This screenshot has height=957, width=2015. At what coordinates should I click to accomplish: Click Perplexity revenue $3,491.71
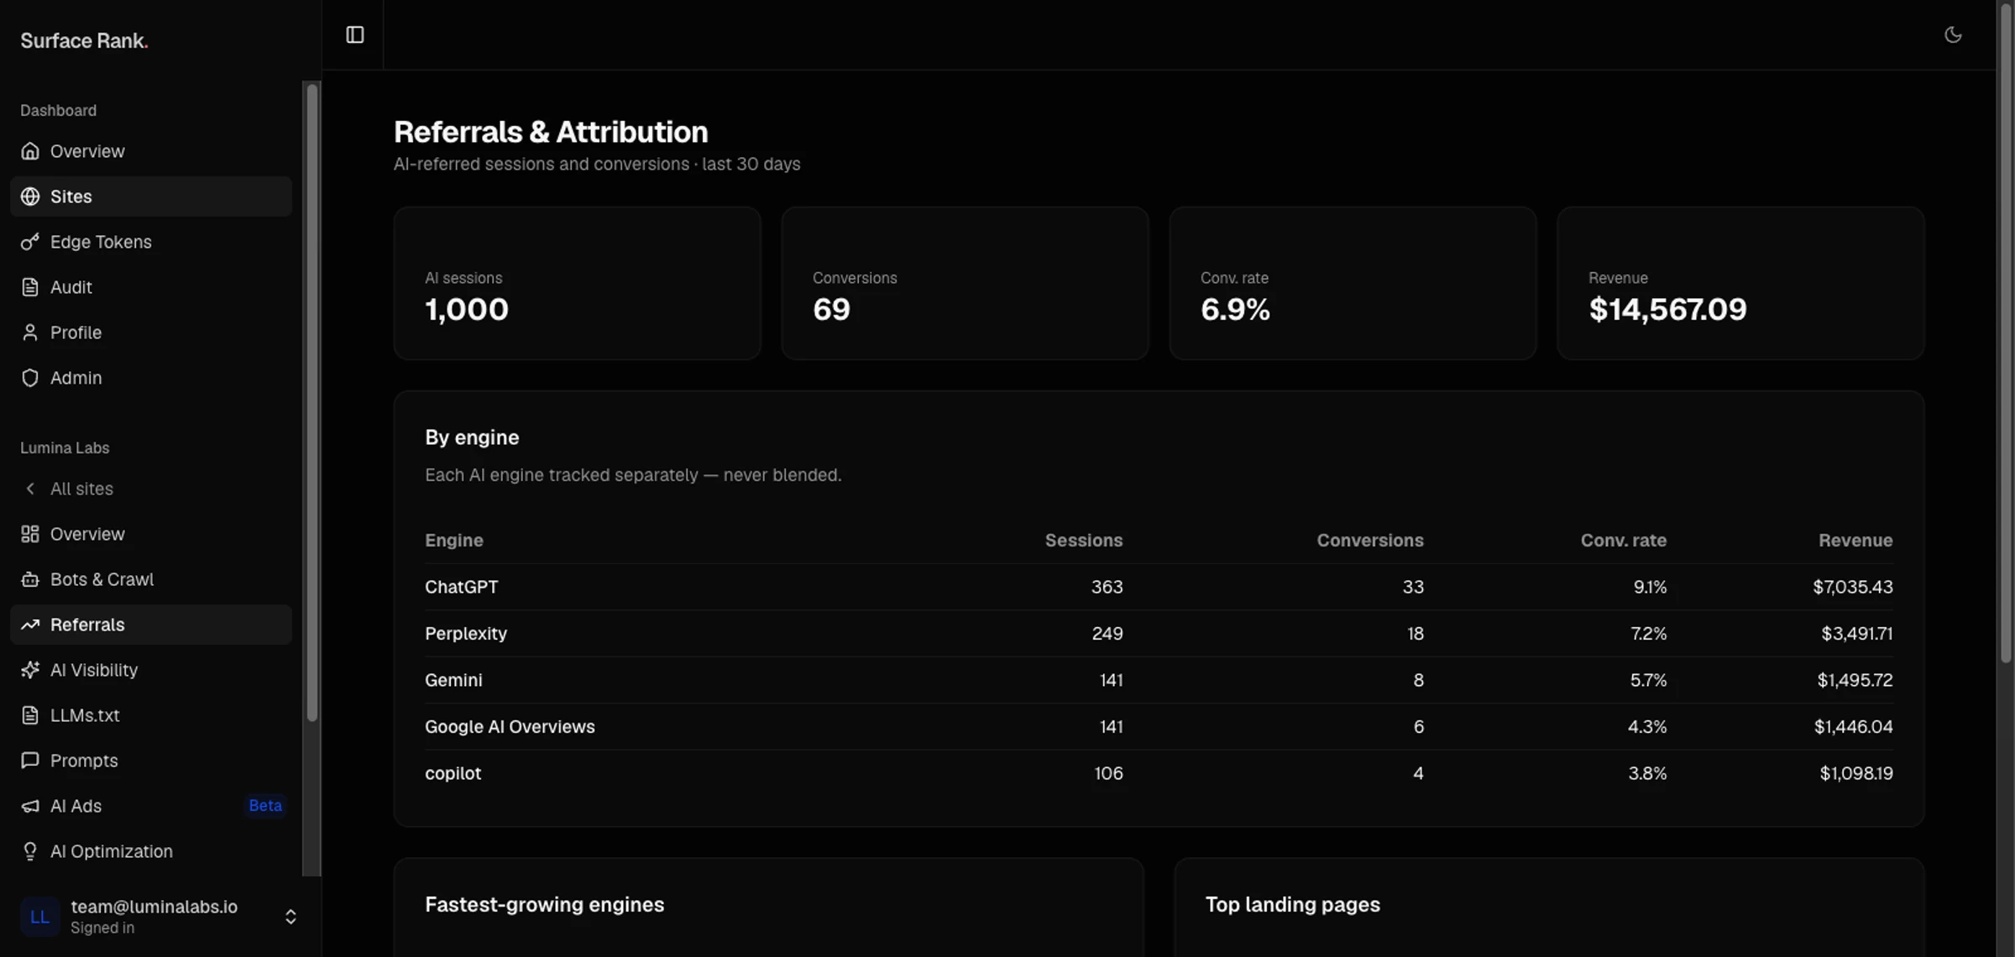click(x=1857, y=634)
